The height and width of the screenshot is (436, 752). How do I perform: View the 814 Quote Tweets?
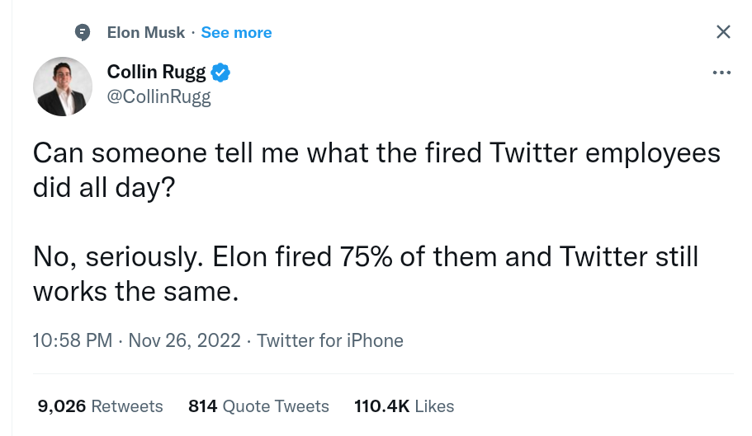point(258,406)
